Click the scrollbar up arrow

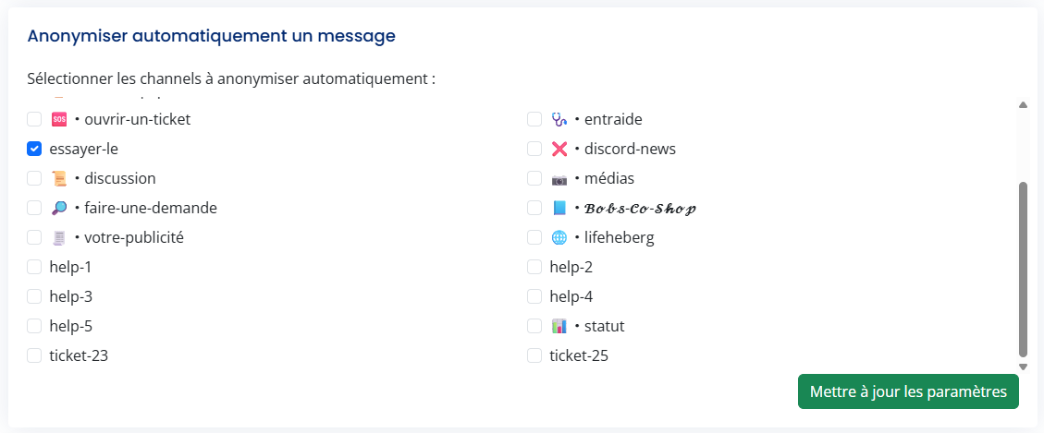point(1023,105)
